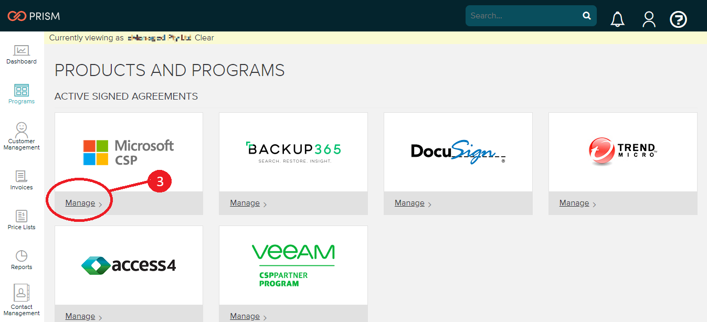Select the Programs grid icon
This screenshot has width=707, height=322.
[22, 90]
